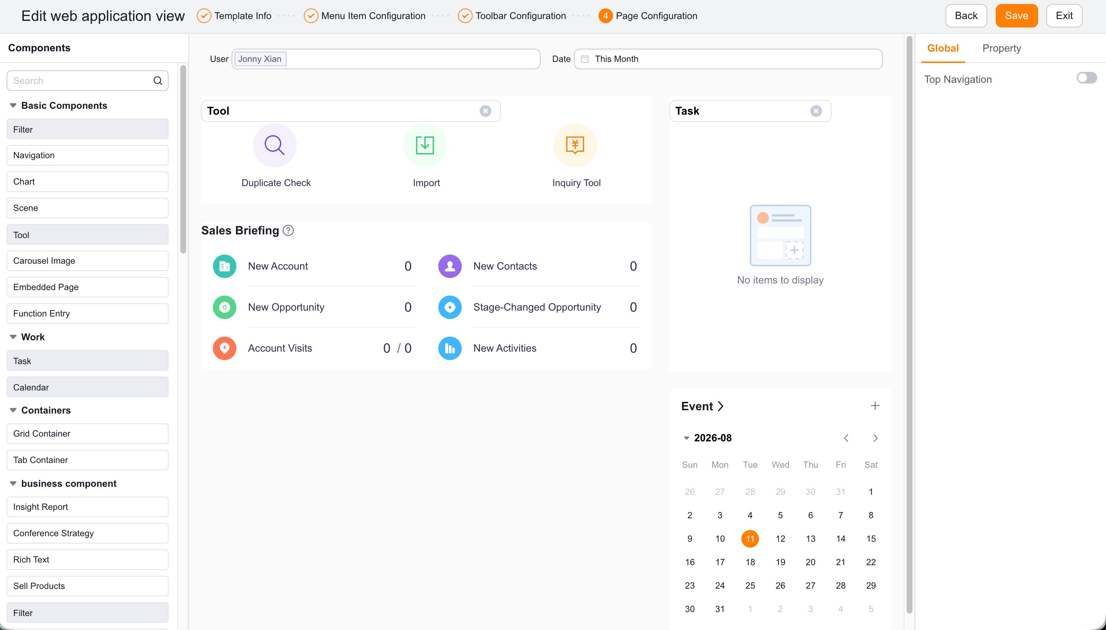The image size is (1106, 630).
Task: Click the New Opportunity icon
Action: pyautogui.click(x=225, y=307)
